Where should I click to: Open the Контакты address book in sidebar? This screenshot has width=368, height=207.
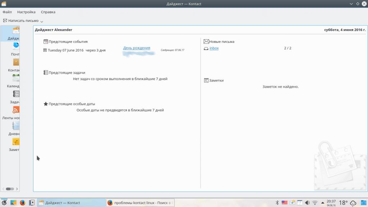(x=10, y=65)
